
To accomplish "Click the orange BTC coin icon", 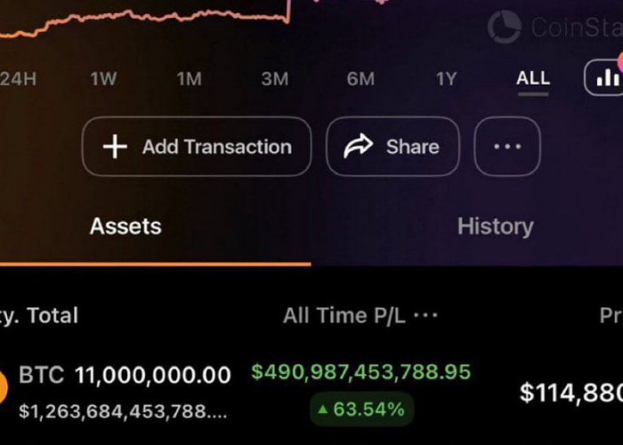I will coord(3,387).
